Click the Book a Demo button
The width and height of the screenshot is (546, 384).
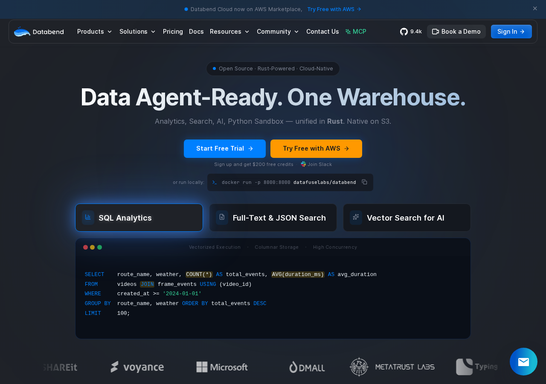[x=456, y=32]
